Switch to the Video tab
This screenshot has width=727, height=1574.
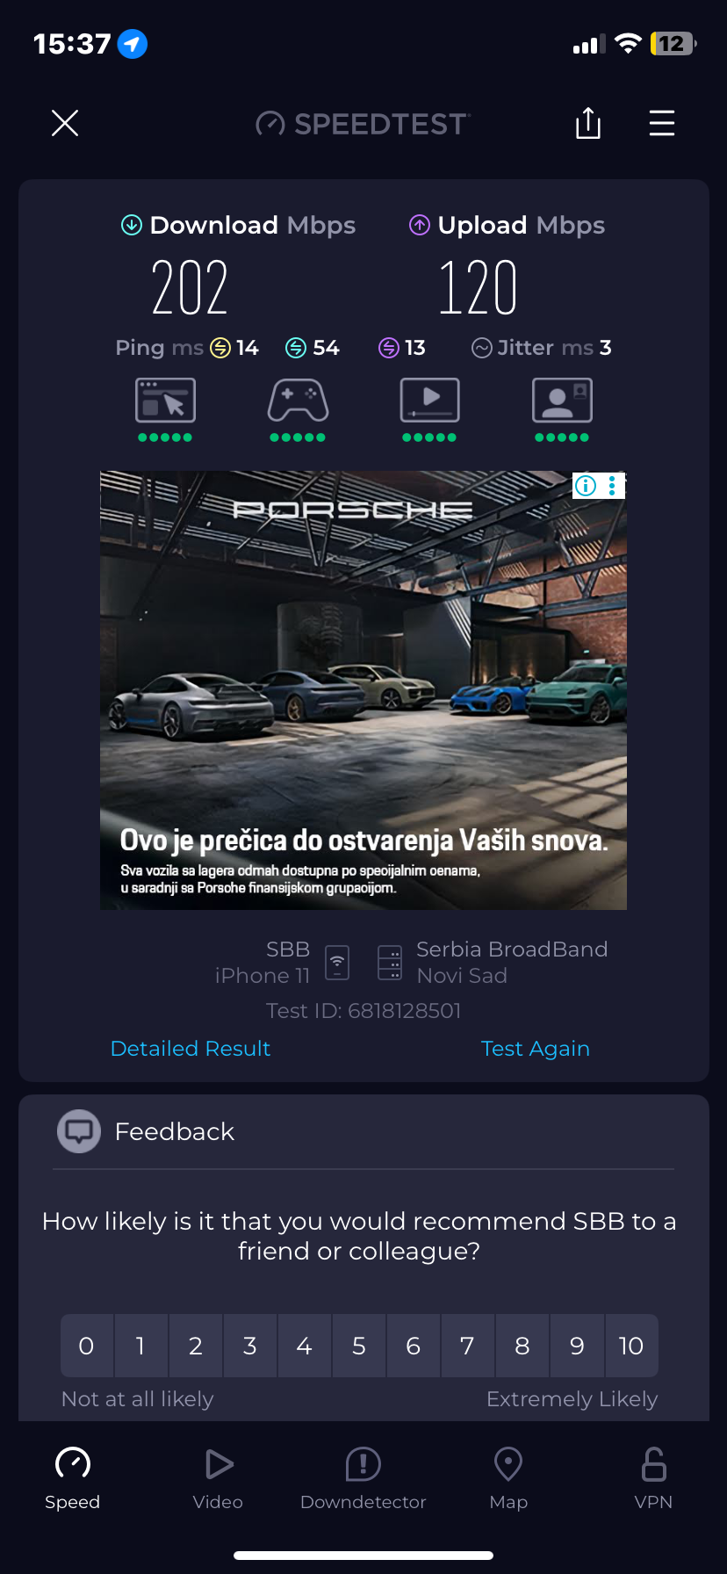point(218,1479)
